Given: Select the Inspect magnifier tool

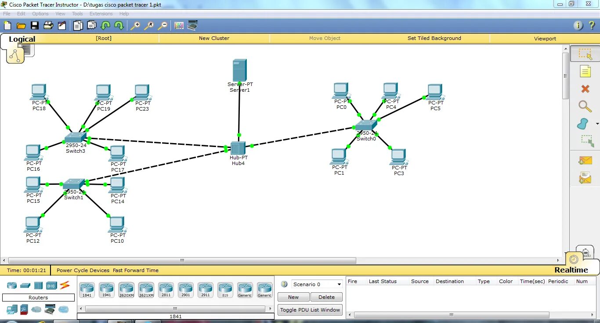Looking at the screenshot, I should (585, 106).
